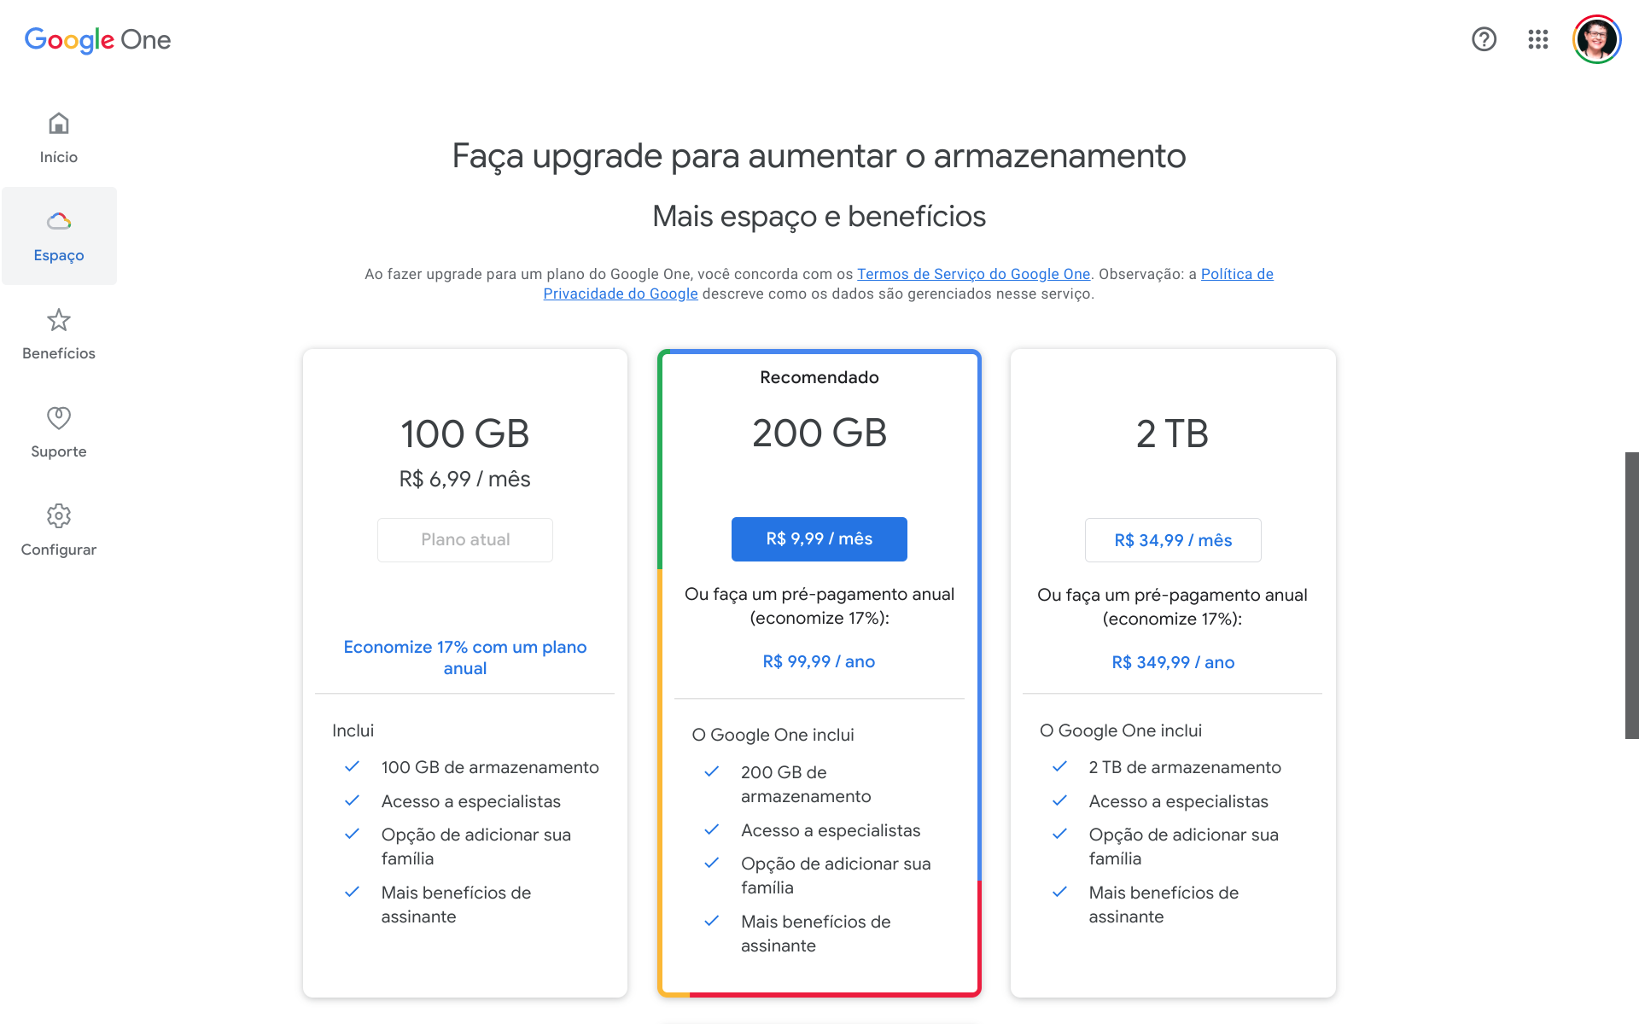1639x1024 pixels.
Task: Click Economize 17% com plano anual link
Action: click(x=465, y=657)
